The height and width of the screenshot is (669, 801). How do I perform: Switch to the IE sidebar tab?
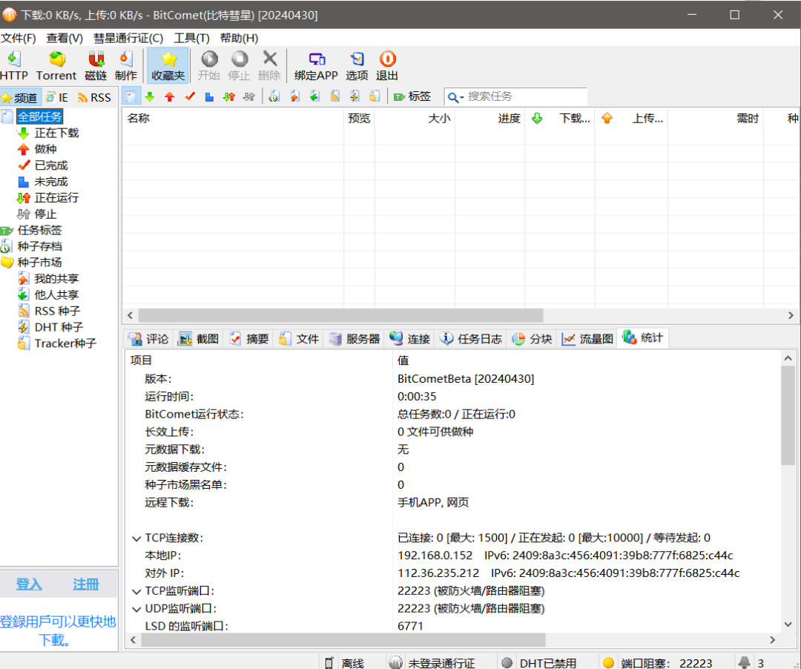(x=56, y=98)
